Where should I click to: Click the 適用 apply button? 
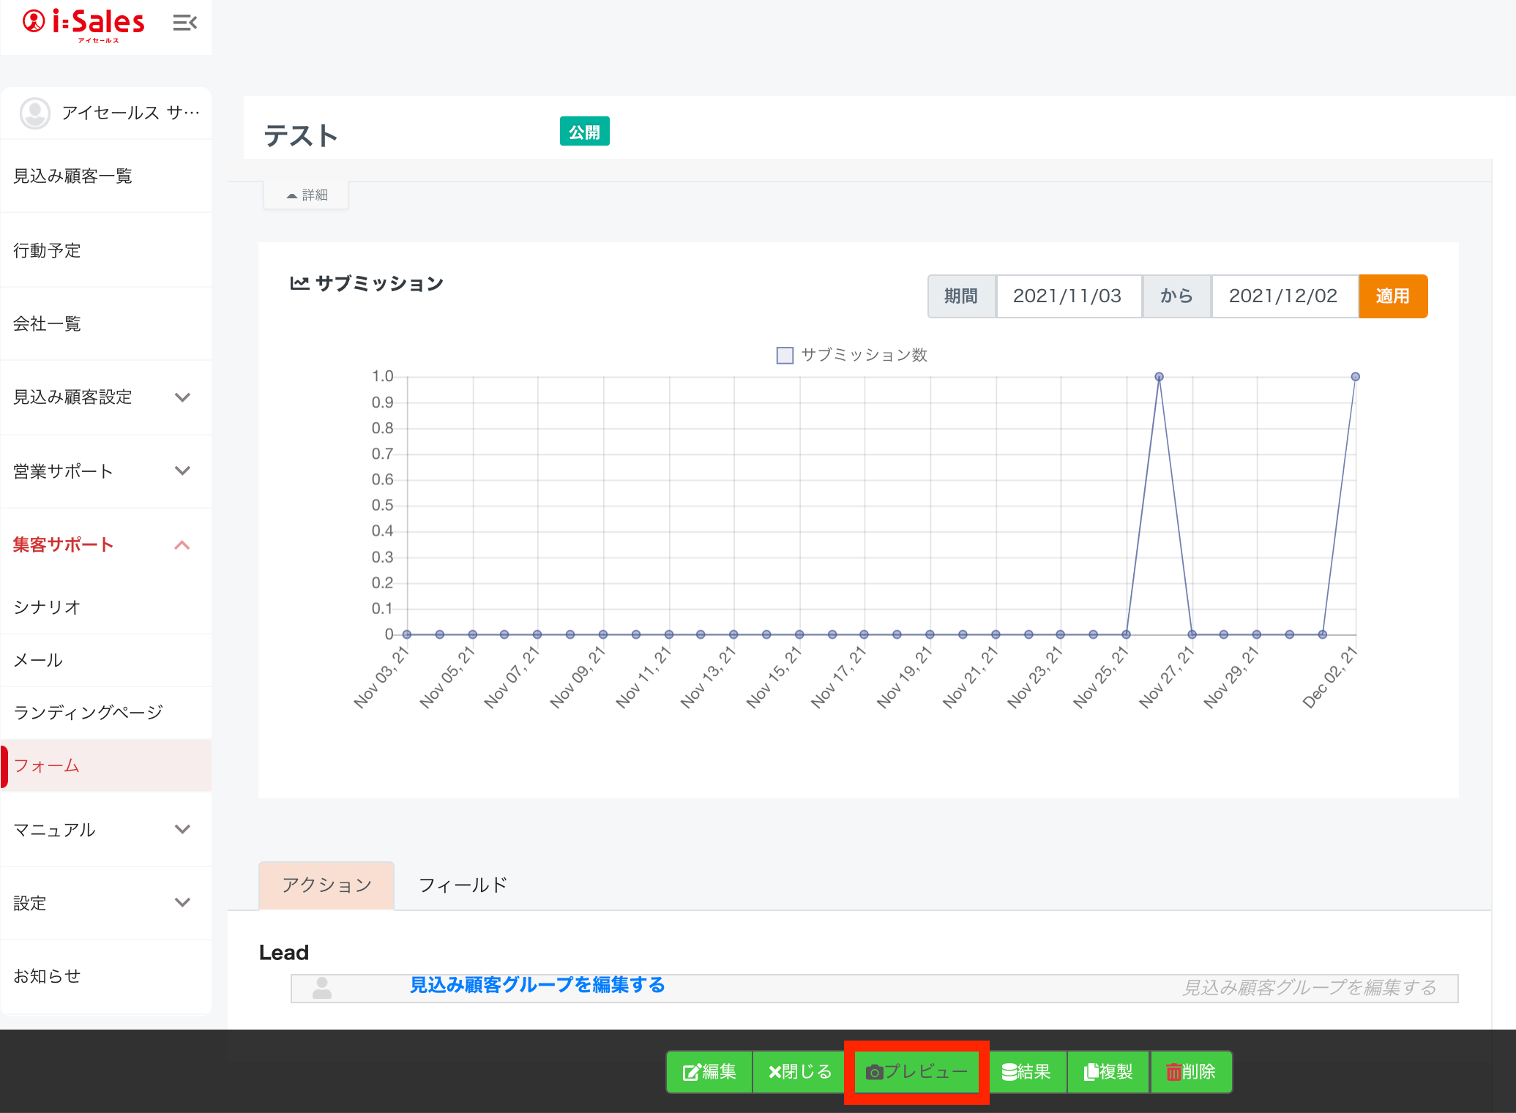click(1392, 296)
